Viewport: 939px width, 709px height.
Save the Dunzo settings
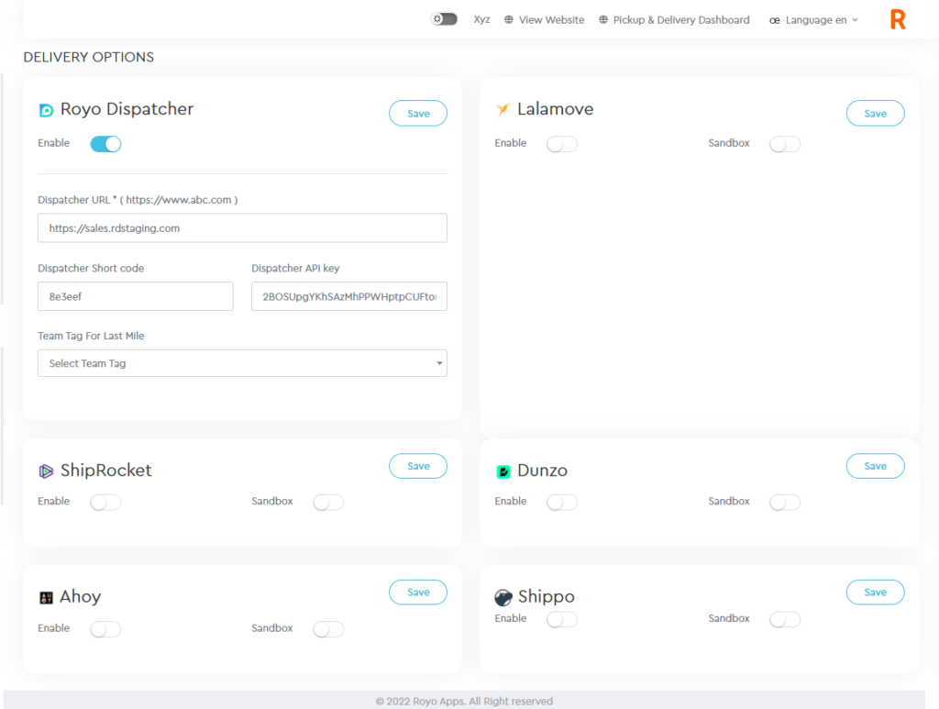coord(876,466)
